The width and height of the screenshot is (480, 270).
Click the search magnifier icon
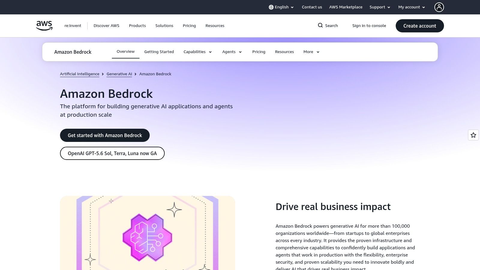coord(320,25)
